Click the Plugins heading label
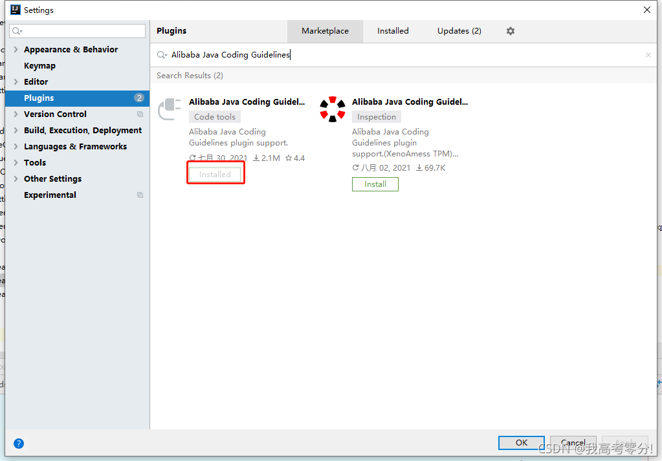The image size is (662, 461). coord(171,31)
